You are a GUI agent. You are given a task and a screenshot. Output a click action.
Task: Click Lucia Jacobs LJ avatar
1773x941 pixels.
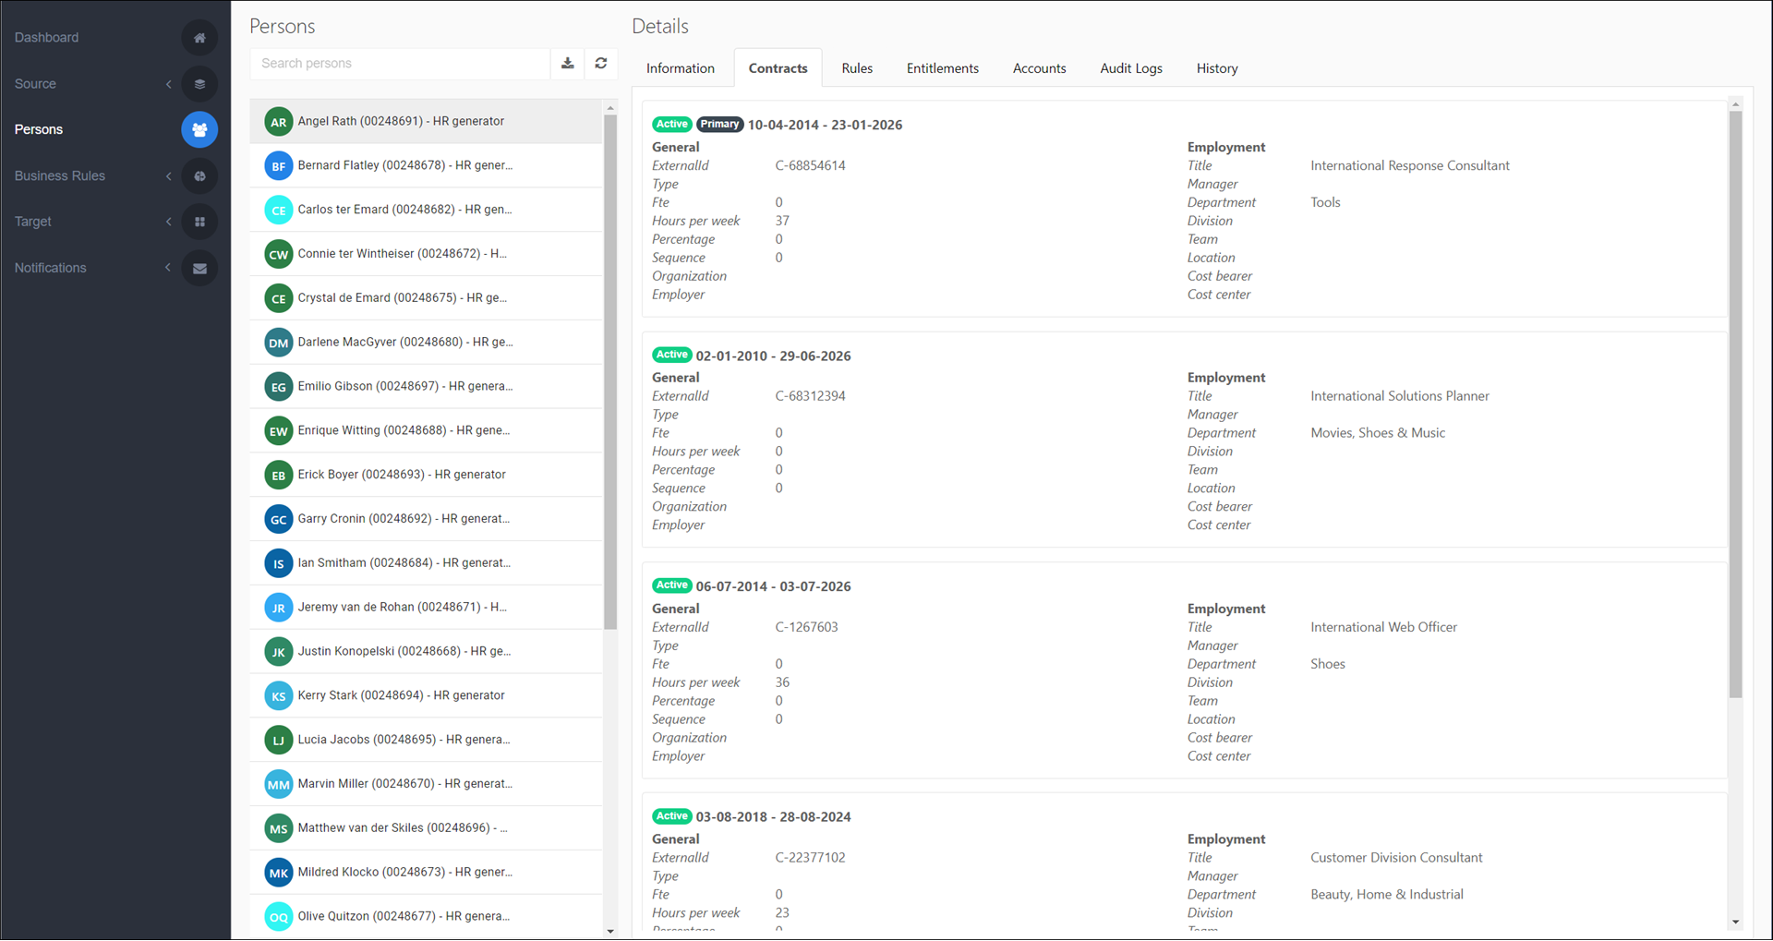278,740
